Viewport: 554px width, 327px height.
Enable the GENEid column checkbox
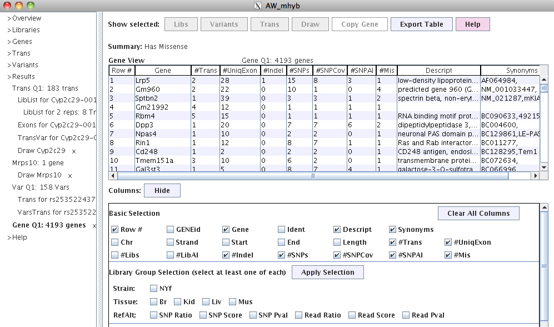[171, 229]
